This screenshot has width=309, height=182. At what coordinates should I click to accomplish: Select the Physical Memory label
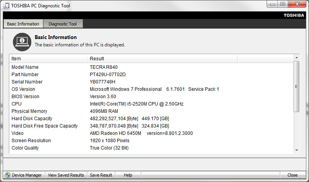tap(29, 111)
